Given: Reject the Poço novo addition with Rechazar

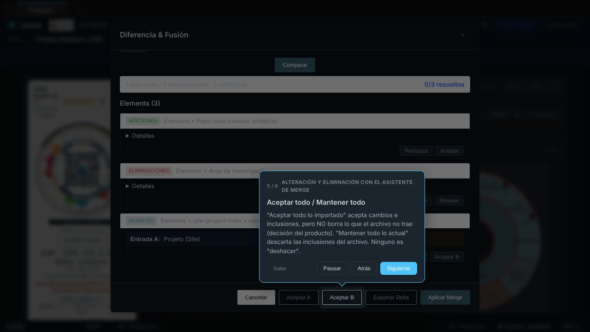Looking at the screenshot, I should [x=416, y=151].
